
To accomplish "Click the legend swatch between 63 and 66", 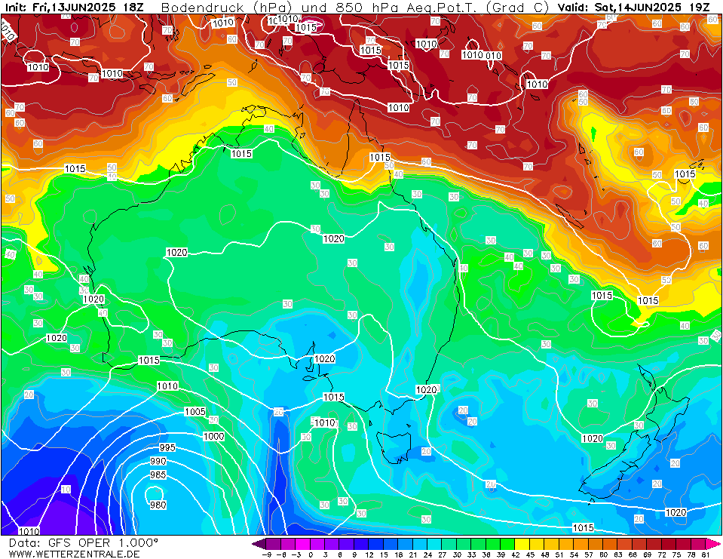I will tap(624, 543).
